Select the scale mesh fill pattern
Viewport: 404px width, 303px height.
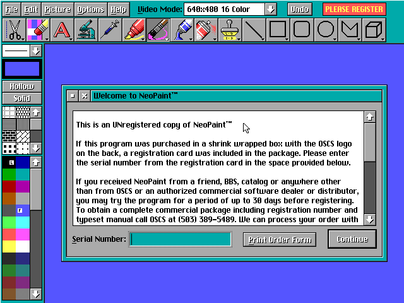coord(23,112)
